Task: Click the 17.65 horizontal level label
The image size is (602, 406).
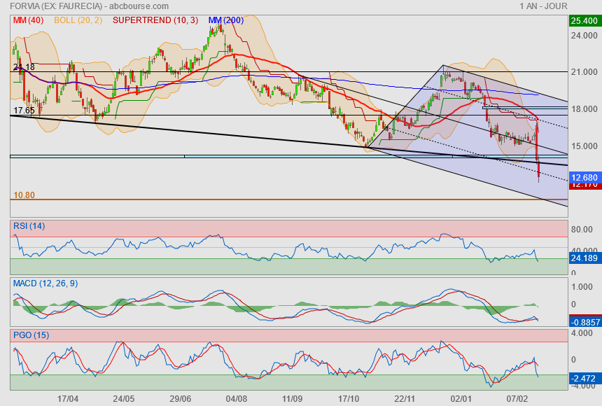Action: pos(24,111)
